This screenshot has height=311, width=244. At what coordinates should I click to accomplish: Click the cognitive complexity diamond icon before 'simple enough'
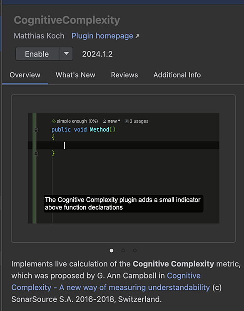(x=54, y=121)
